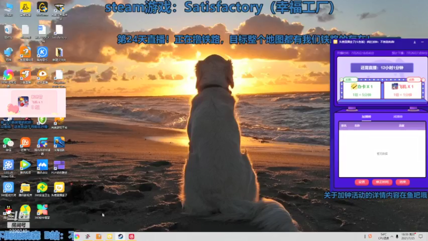The height and width of the screenshot is (241, 428).
Task: Open GiliSoft Video Editor shortcut
Action: [9, 168]
